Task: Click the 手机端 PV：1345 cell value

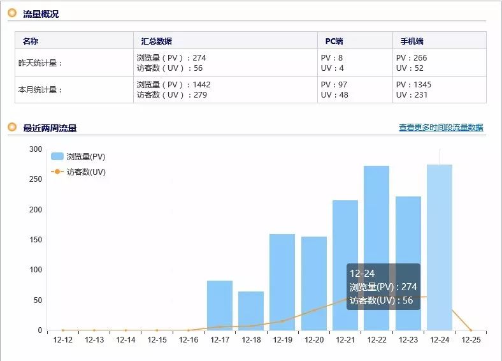Action: tap(413, 85)
